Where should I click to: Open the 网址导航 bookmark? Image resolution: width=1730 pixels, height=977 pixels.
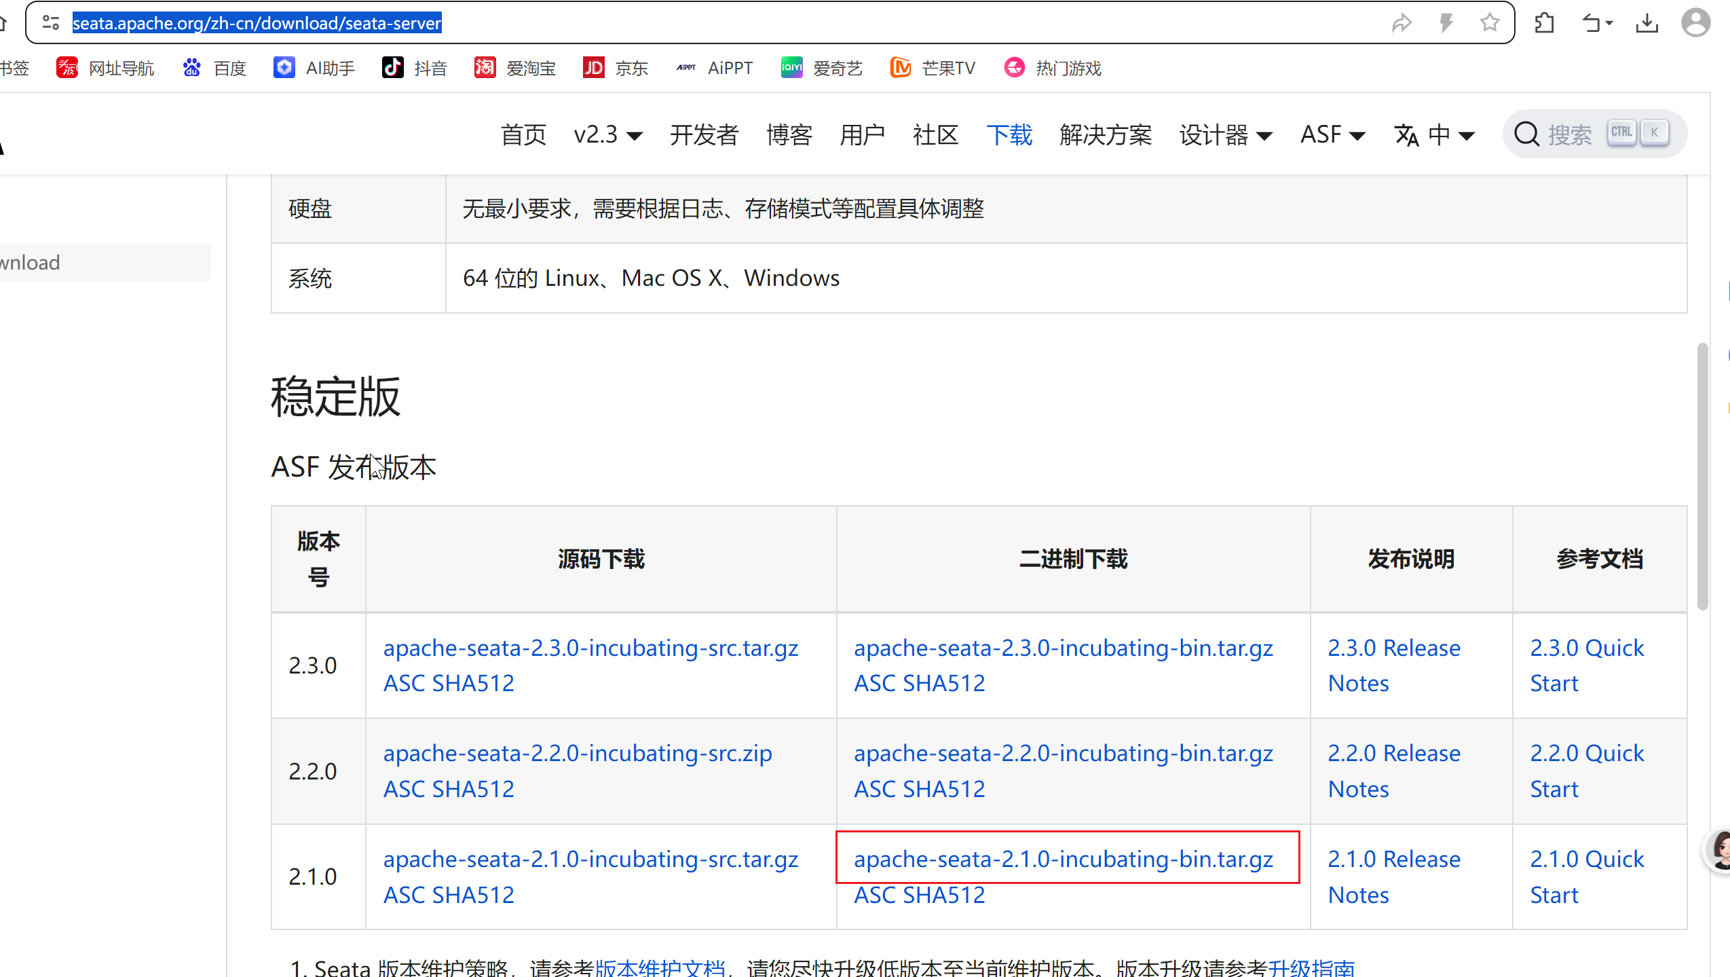106,68
